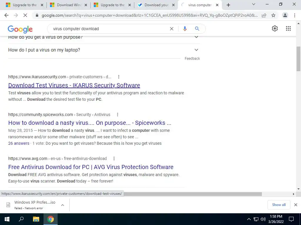
Task: Go back to the previous page
Action: click(x=6, y=15)
